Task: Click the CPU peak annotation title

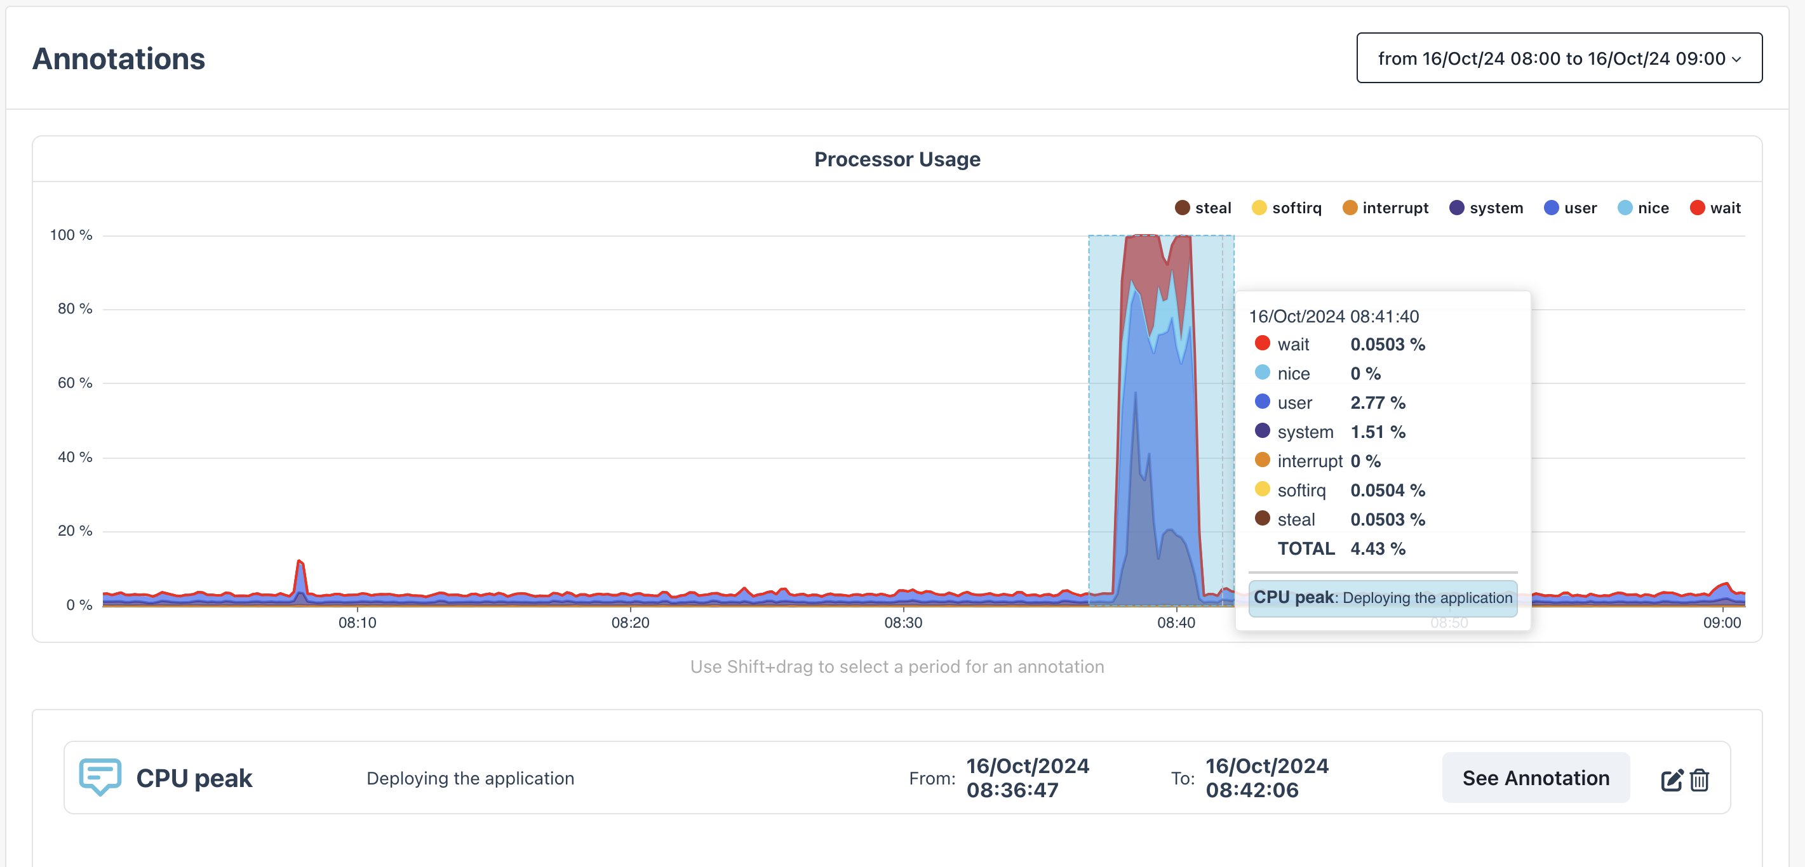Action: coord(194,778)
